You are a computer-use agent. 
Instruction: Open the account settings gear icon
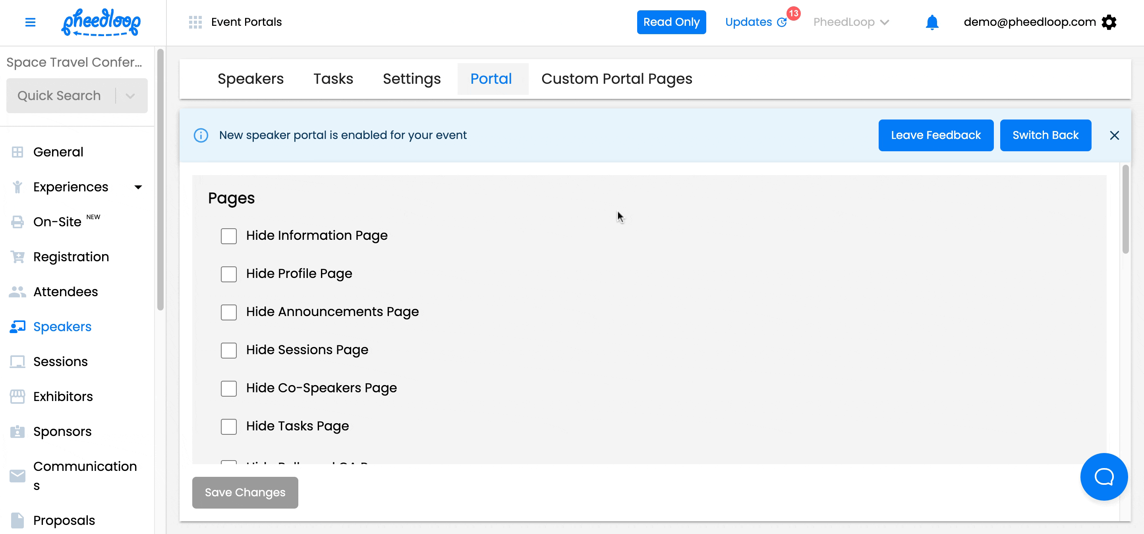[x=1109, y=22]
